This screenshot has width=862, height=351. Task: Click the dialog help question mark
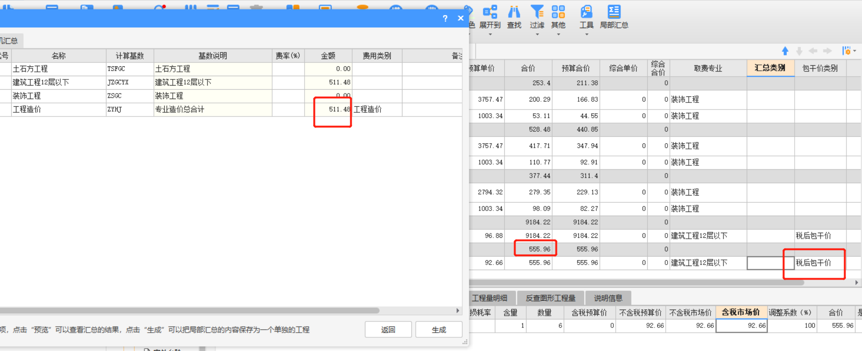[445, 18]
